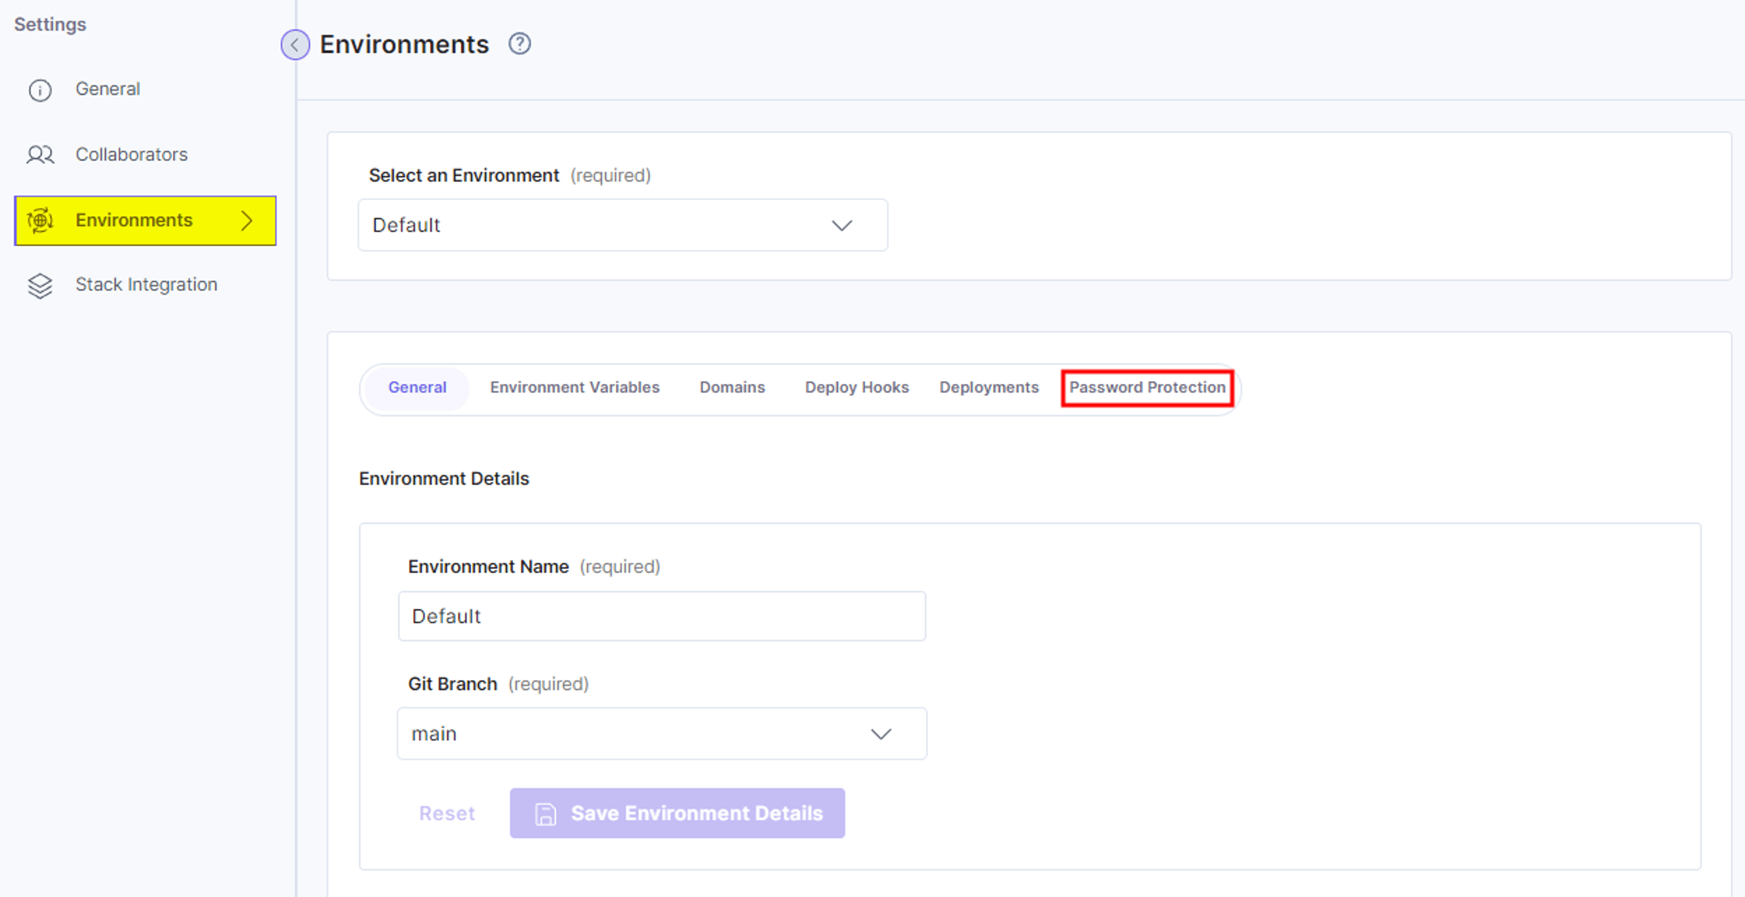
Task: Click the chevron arrow on Environments menu item
Action: 247,220
